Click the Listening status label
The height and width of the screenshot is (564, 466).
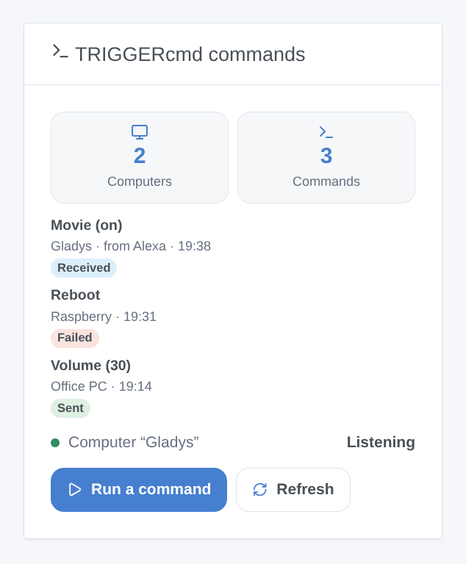(x=381, y=442)
